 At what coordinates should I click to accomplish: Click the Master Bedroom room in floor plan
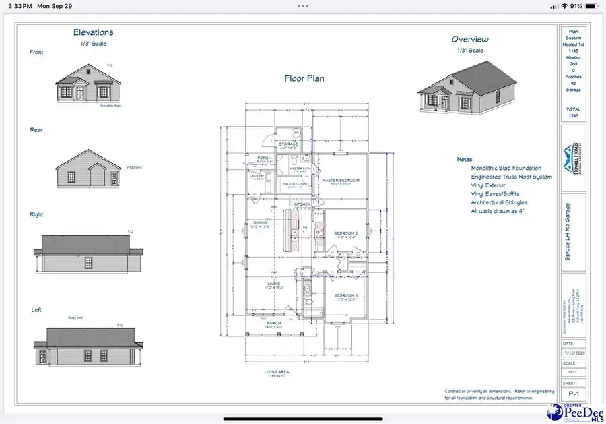click(341, 179)
